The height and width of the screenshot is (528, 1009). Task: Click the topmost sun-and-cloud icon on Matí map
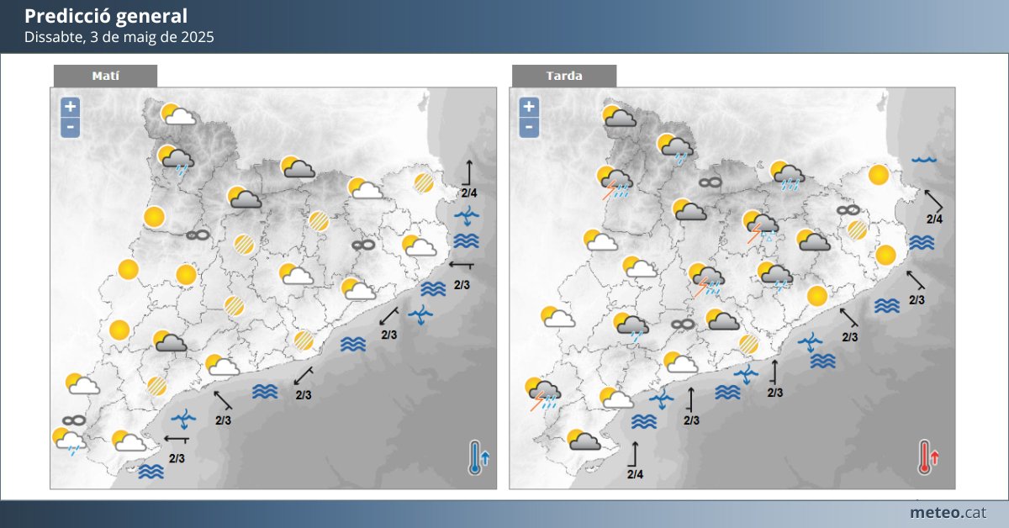click(178, 114)
